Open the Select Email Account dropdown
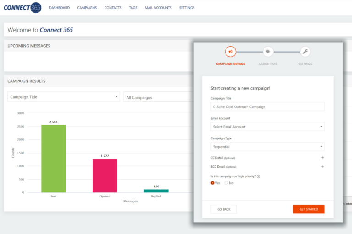The image size is (352, 234). 268,127
